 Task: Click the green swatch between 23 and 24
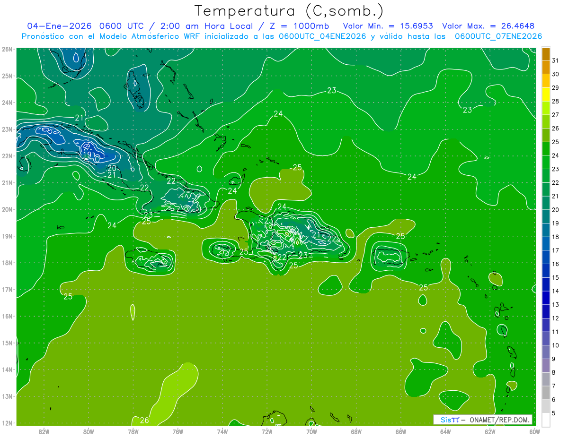pos(546,162)
